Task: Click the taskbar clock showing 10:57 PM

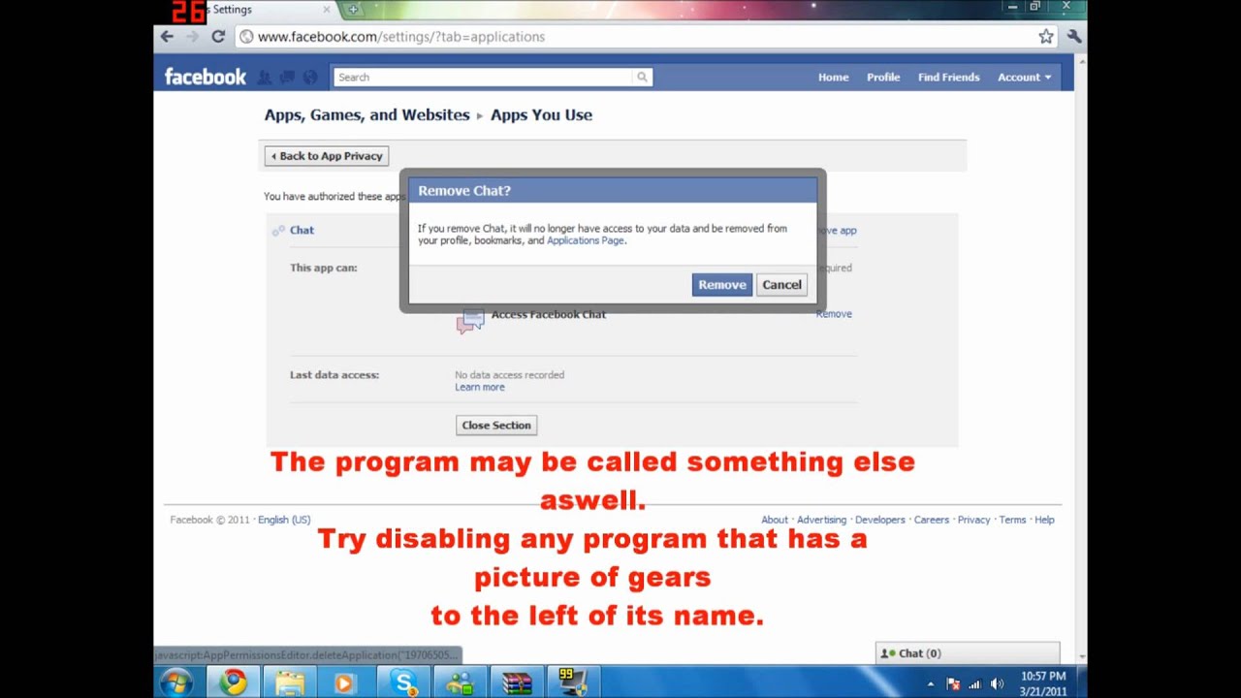Action: pos(1043,683)
